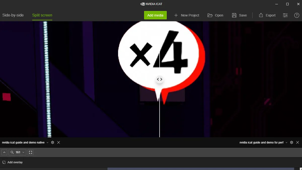Open settings gear for 'demo native' media

pos(53,143)
